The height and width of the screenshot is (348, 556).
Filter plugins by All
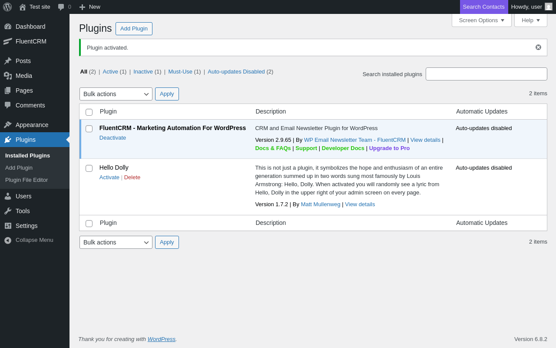click(84, 72)
